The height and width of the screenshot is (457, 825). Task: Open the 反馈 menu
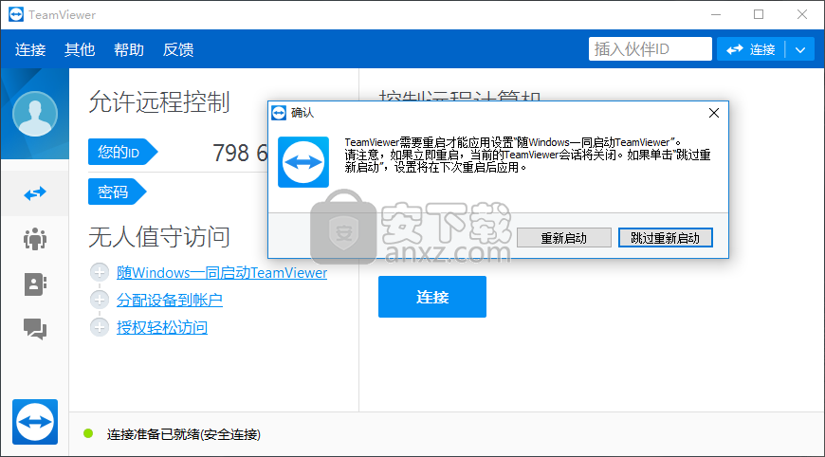[178, 49]
